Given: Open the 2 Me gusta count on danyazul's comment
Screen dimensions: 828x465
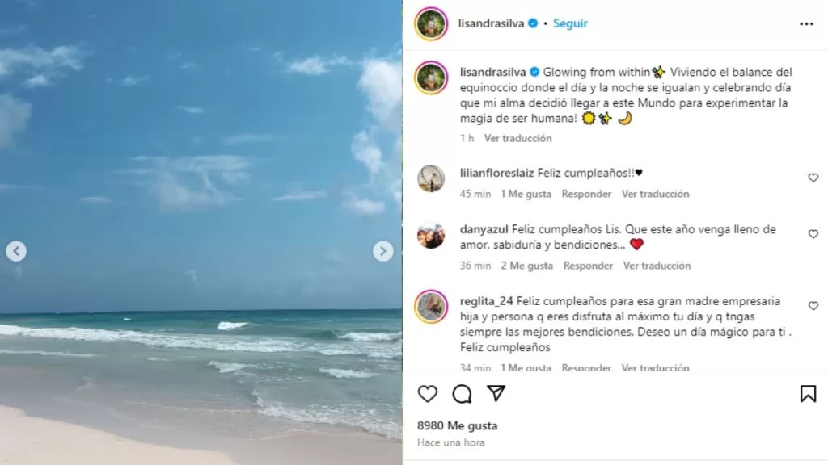Looking at the screenshot, I should (527, 266).
